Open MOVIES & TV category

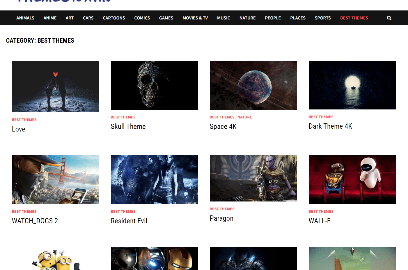pyautogui.click(x=195, y=18)
